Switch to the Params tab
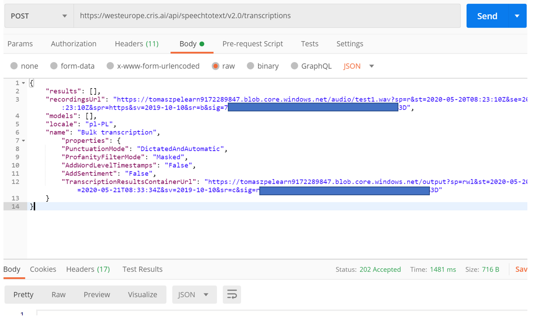The width and height of the screenshot is (537, 318). pyautogui.click(x=20, y=44)
